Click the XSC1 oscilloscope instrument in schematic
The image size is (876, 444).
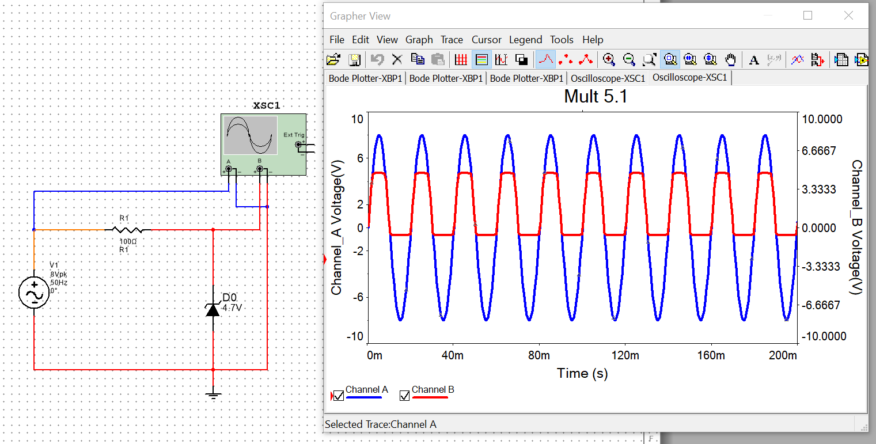click(x=263, y=144)
